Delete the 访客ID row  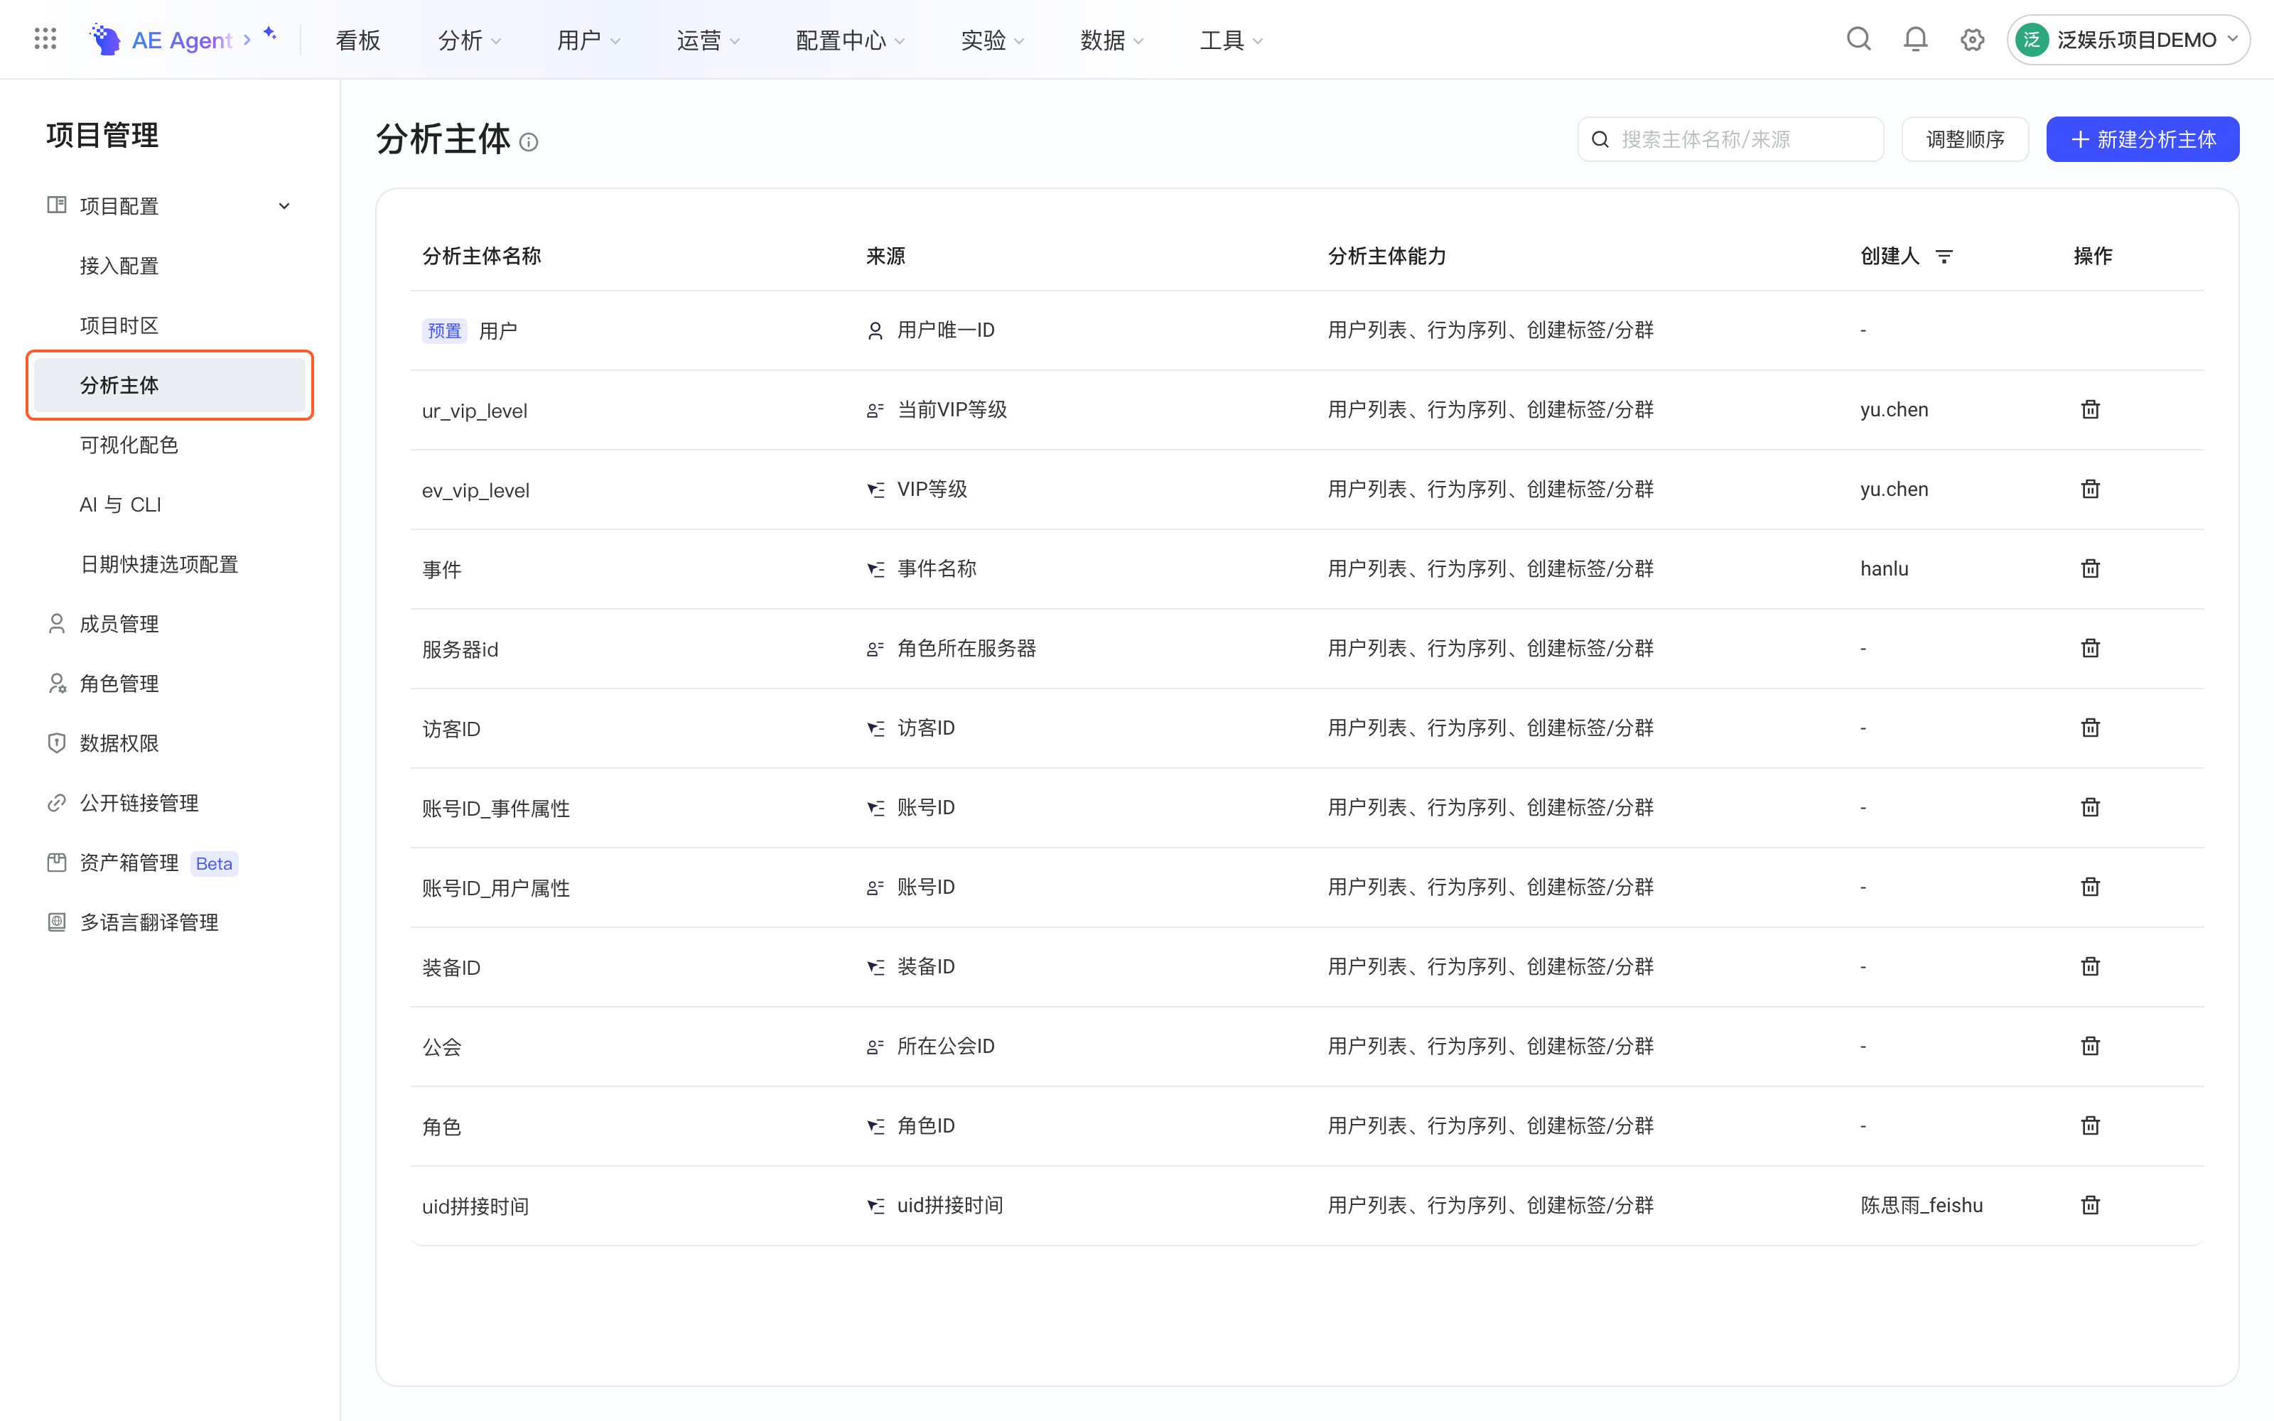coord(2090,728)
